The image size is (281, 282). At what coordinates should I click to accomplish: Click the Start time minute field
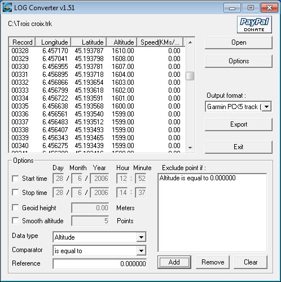(x=140, y=179)
